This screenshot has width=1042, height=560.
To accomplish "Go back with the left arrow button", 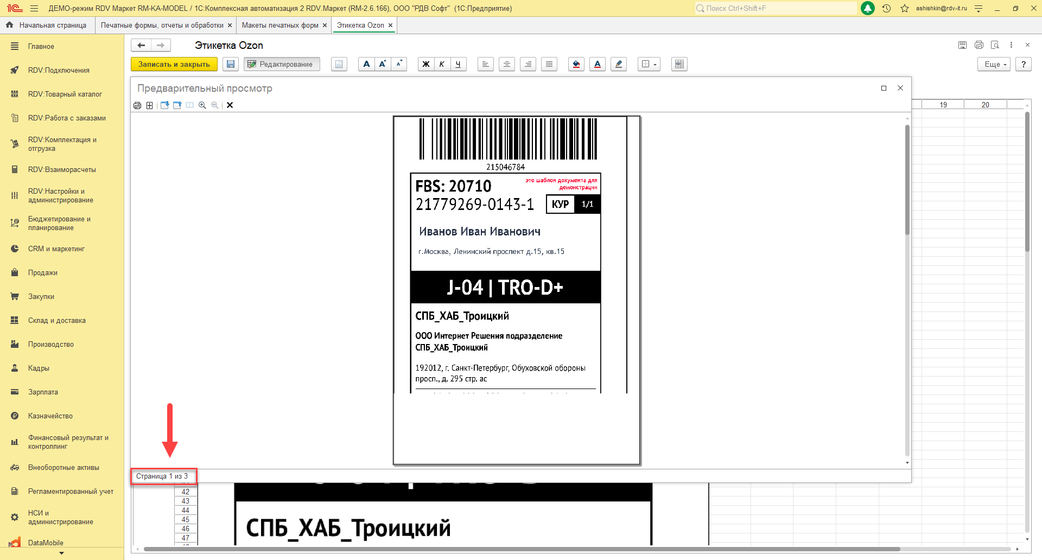I will [141, 46].
